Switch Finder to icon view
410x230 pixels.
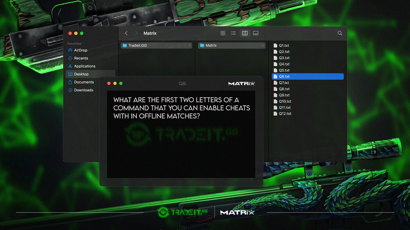223,33
